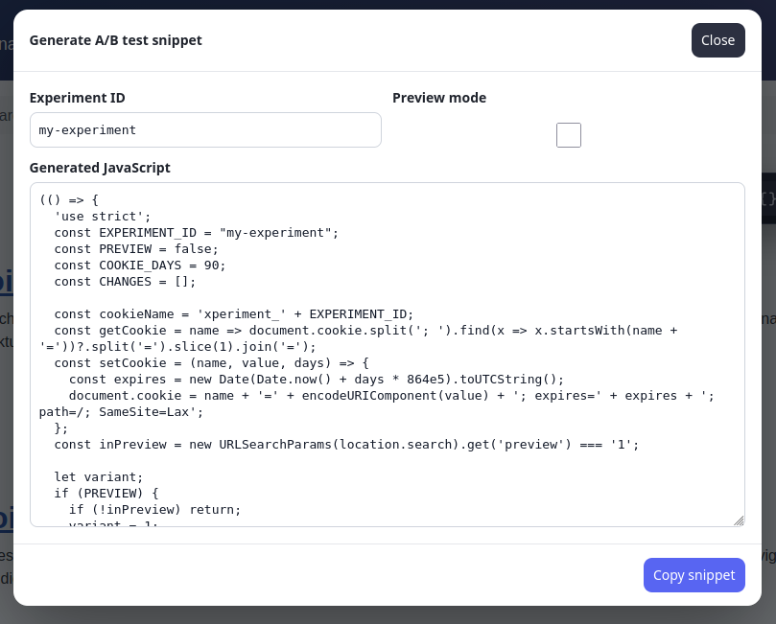Click the dialog title Generate A/B test snippet
Image resolution: width=776 pixels, height=624 pixels.
[x=116, y=40]
